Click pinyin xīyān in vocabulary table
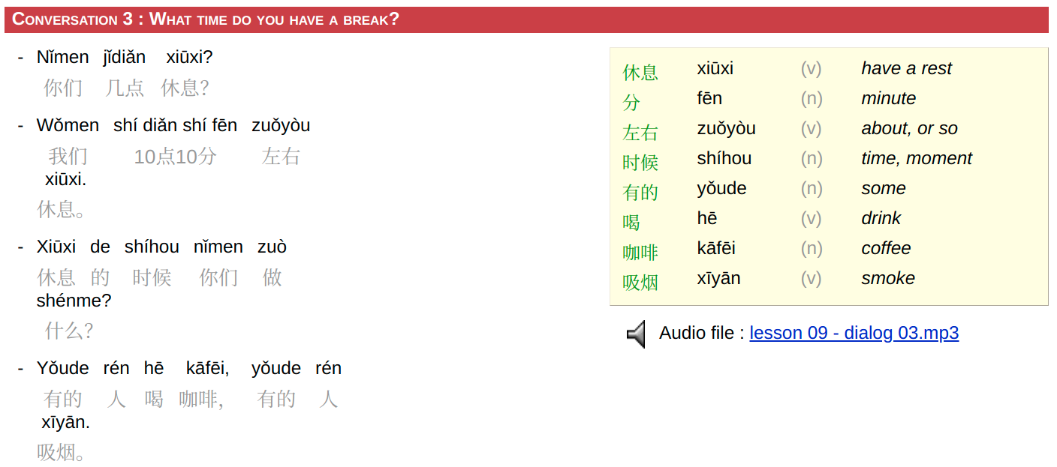The height and width of the screenshot is (467, 1057). (719, 278)
